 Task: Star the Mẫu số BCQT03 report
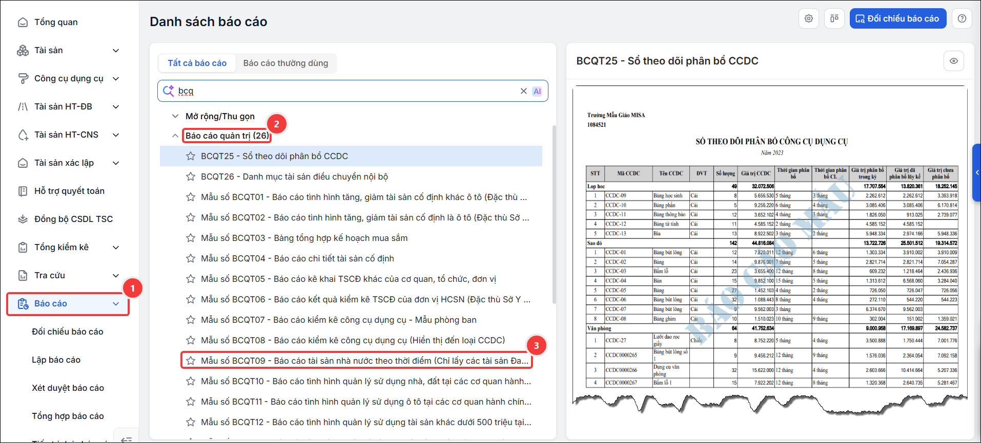coord(191,238)
